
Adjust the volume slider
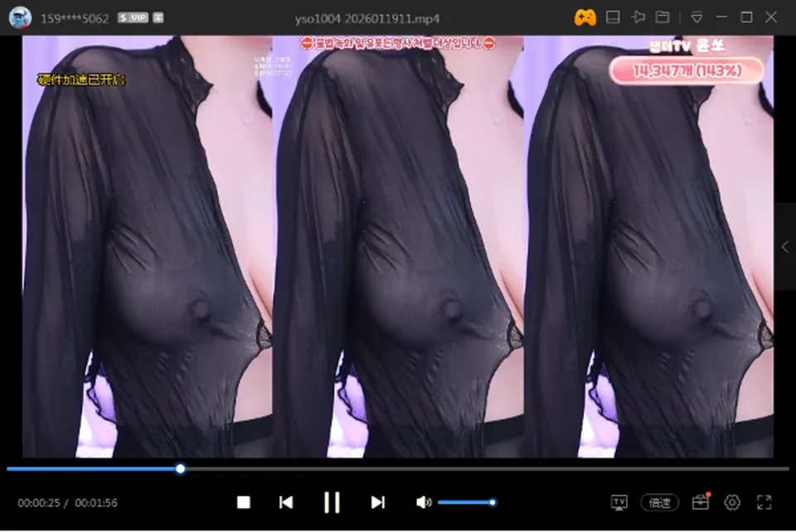467,503
